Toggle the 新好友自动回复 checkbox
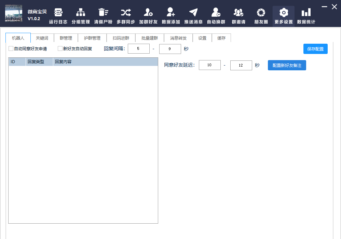This screenshot has height=239, width=341. pos(60,49)
